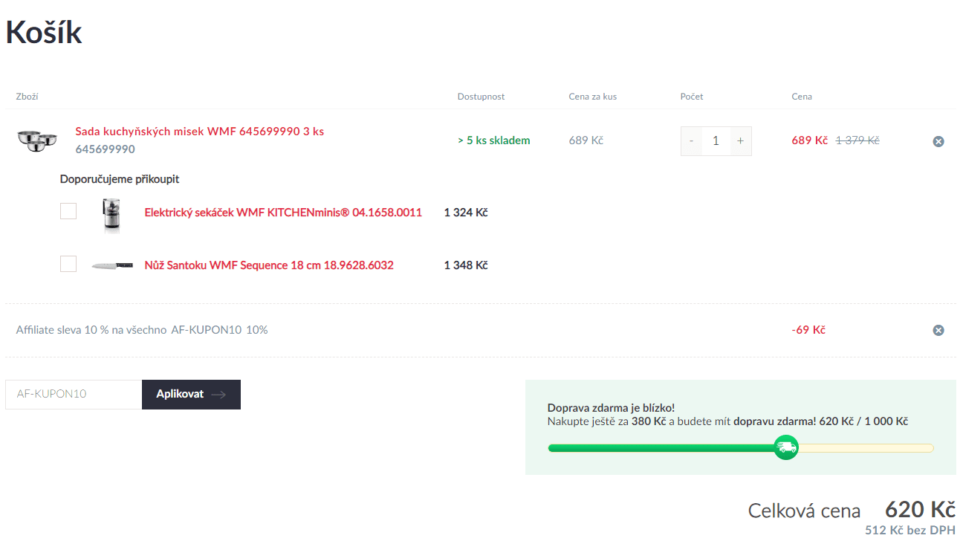Click the 1 324 Kč chopper price
963x544 pixels.
466,213
